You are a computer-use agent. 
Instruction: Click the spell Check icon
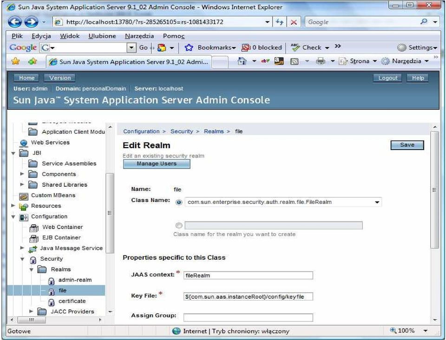295,47
